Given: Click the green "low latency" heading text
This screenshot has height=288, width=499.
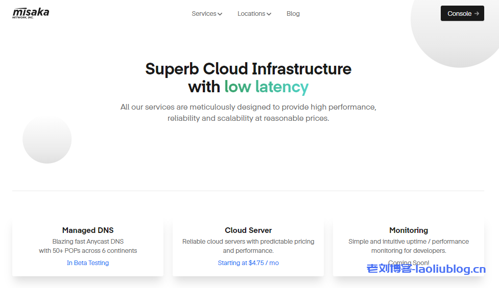Looking at the screenshot, I should [x=266, y=87].
